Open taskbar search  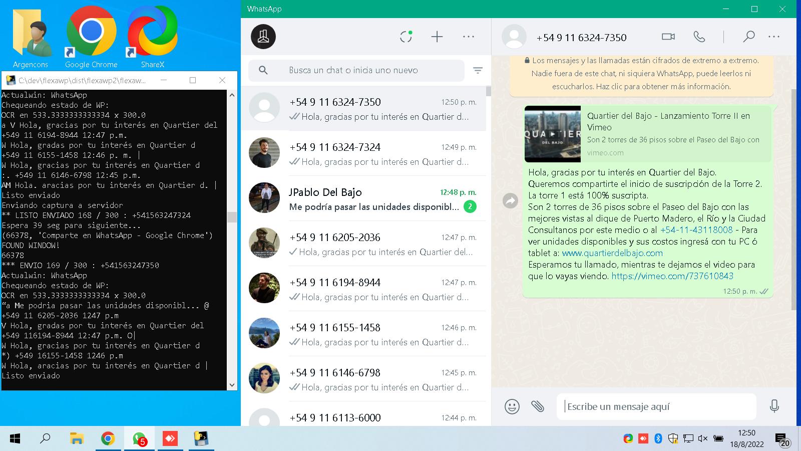(45, 439)
